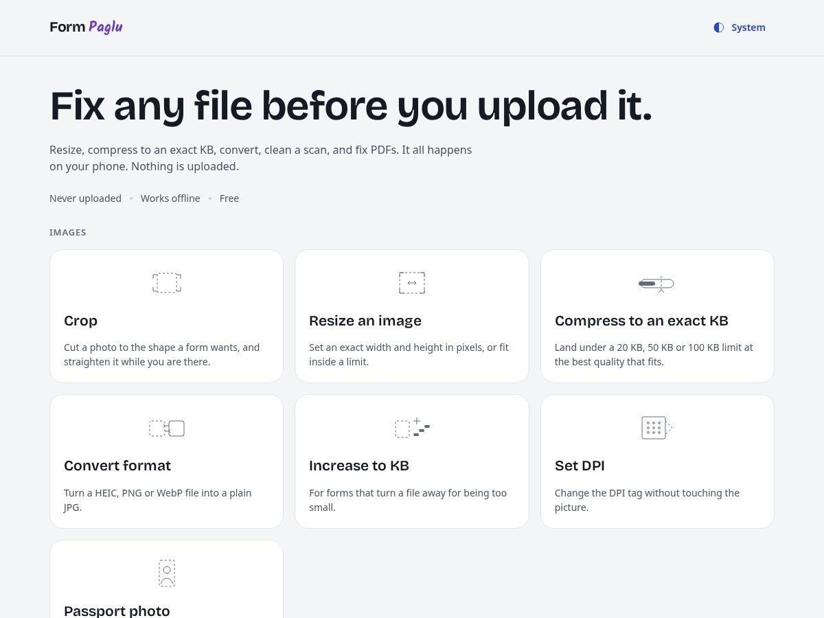The image size is (824, 618).
Task: Click the 'Fix any file before you upload it.' headline
Action: coord(351,106)
